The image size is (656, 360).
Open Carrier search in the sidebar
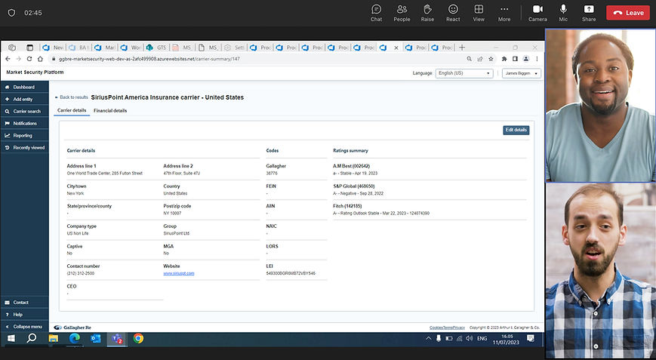(24, 111)
